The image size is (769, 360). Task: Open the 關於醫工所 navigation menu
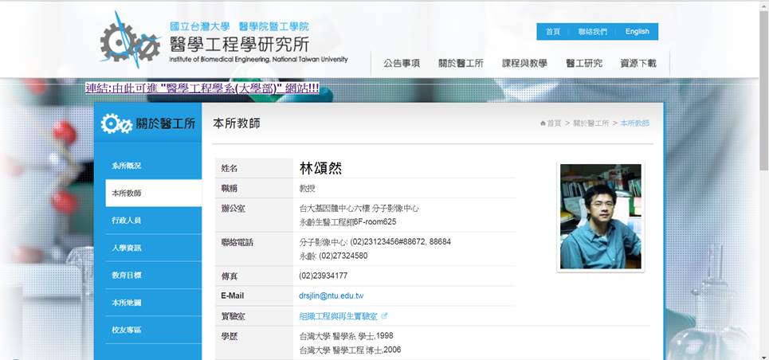pyautogui.click(x=461, y=63)
